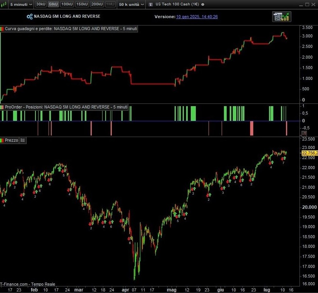The height and width of the screenshot is (293, 318).
Task: Click the color icon of the Prezzo panel
Action: [x=2, y=140]
